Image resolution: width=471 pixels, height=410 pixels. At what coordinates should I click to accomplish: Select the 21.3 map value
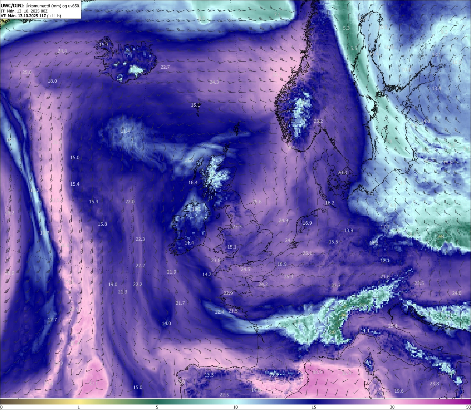(x=123, y=292)
